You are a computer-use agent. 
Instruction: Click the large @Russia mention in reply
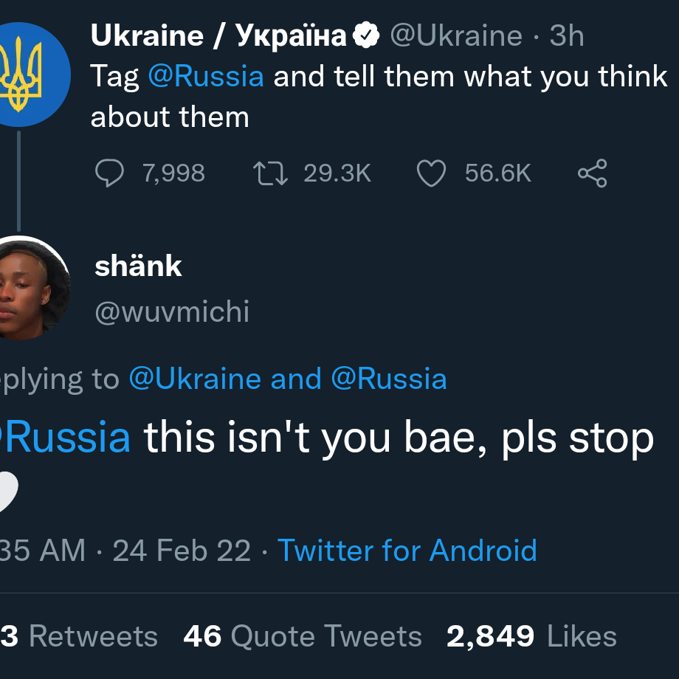(x=65, y=438)
